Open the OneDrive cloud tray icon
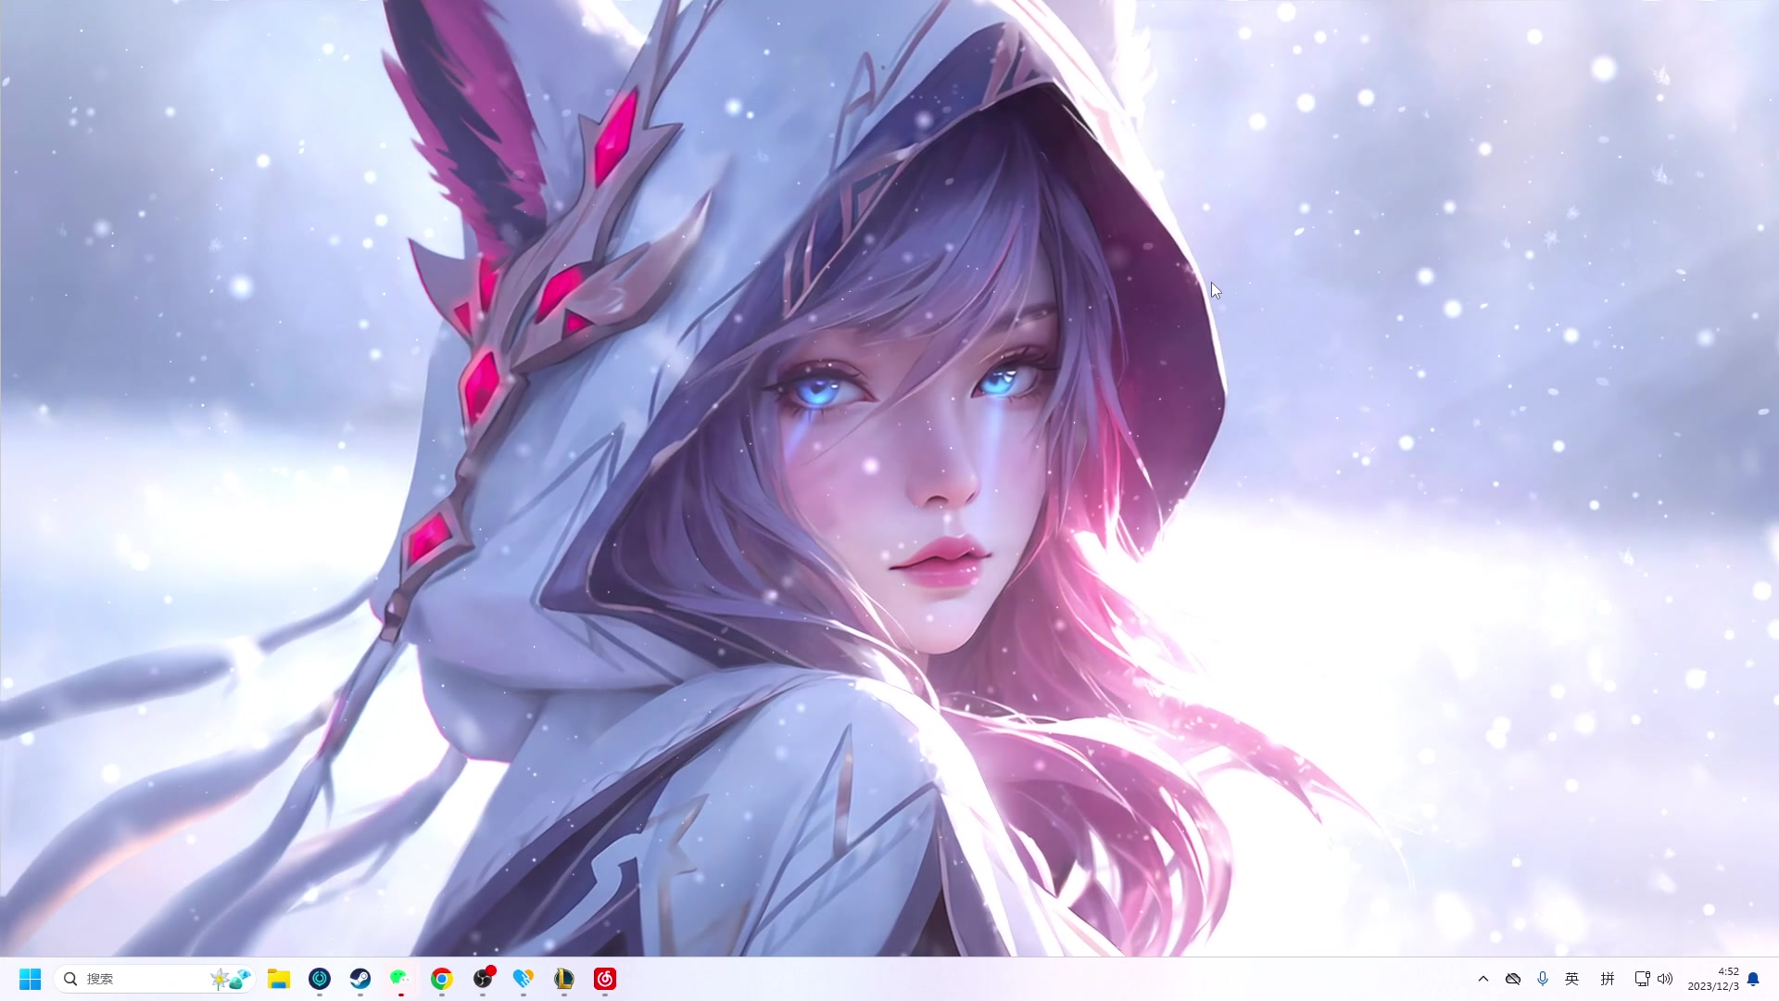This screenshot has width=1779, height=1001. tap(1513, 979)
